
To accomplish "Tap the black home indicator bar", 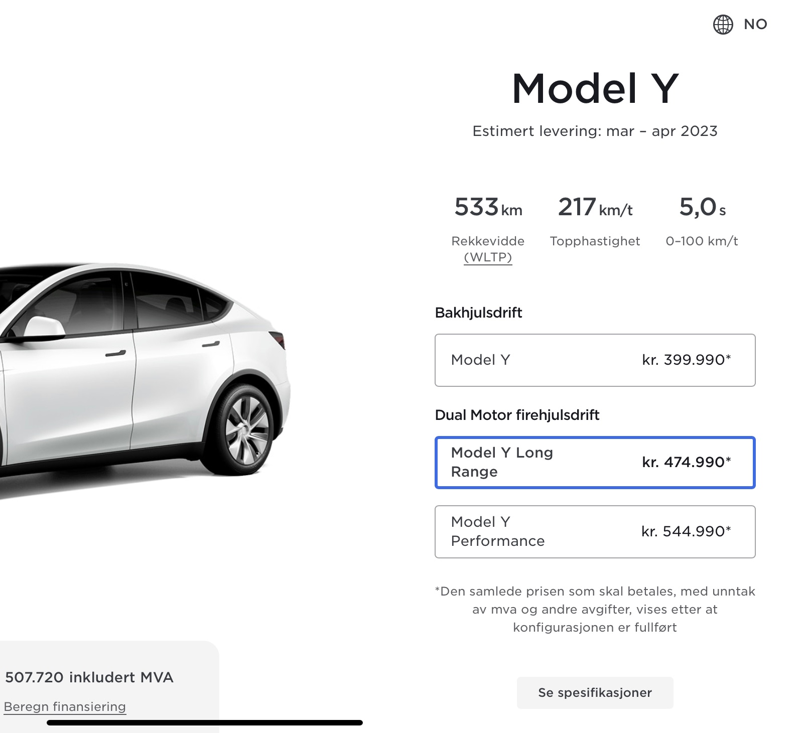I will [x=204, y=722].
